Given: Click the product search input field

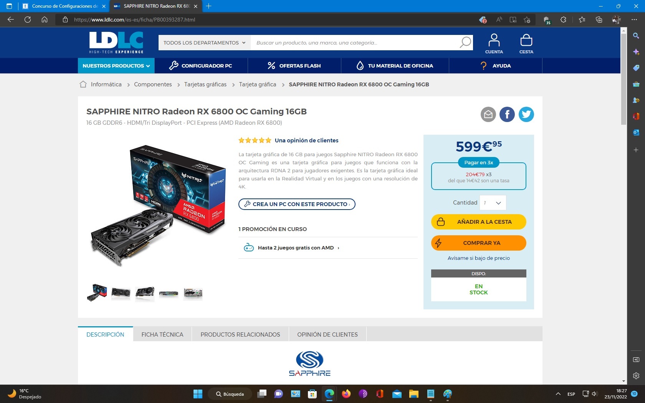Looking at the screenshot, I should click(x=353, y=43).
